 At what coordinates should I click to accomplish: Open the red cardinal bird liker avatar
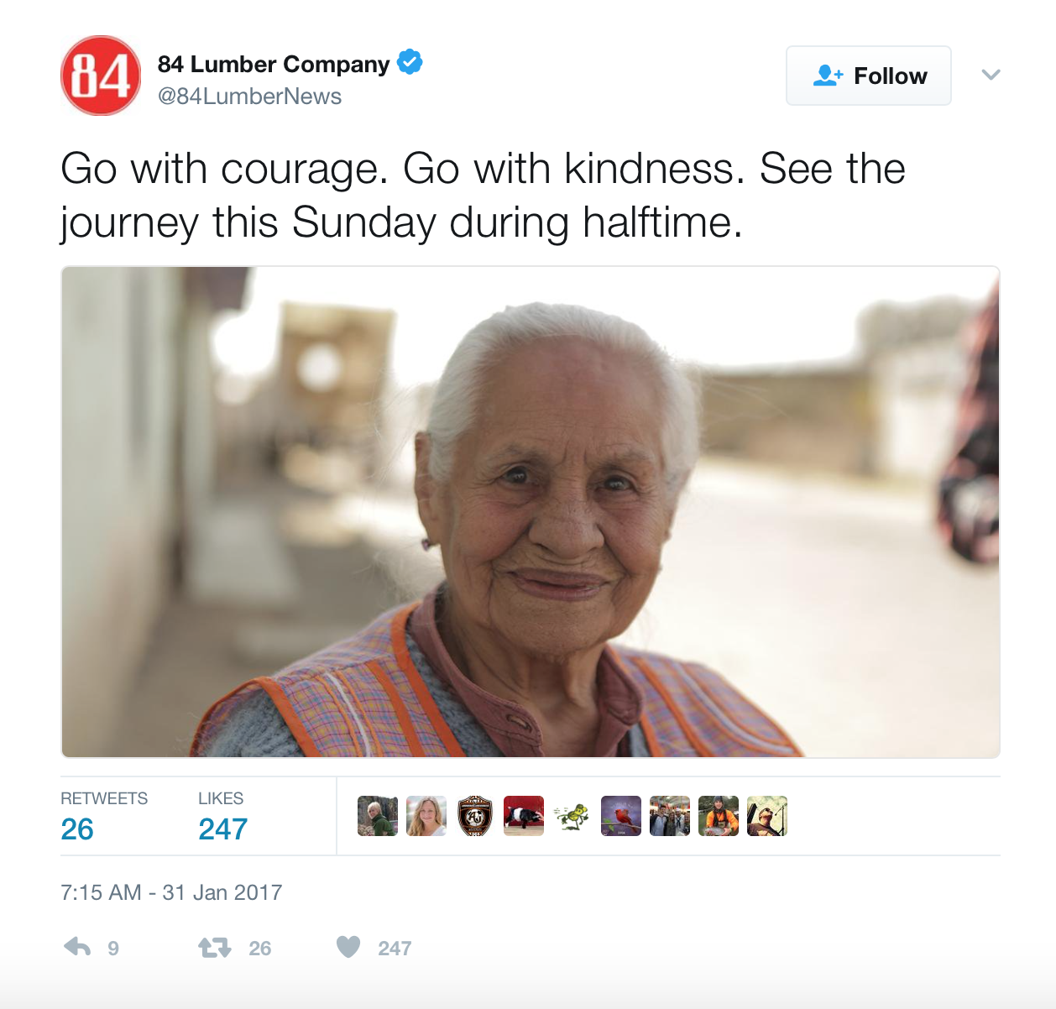click(x=621, y=816)
